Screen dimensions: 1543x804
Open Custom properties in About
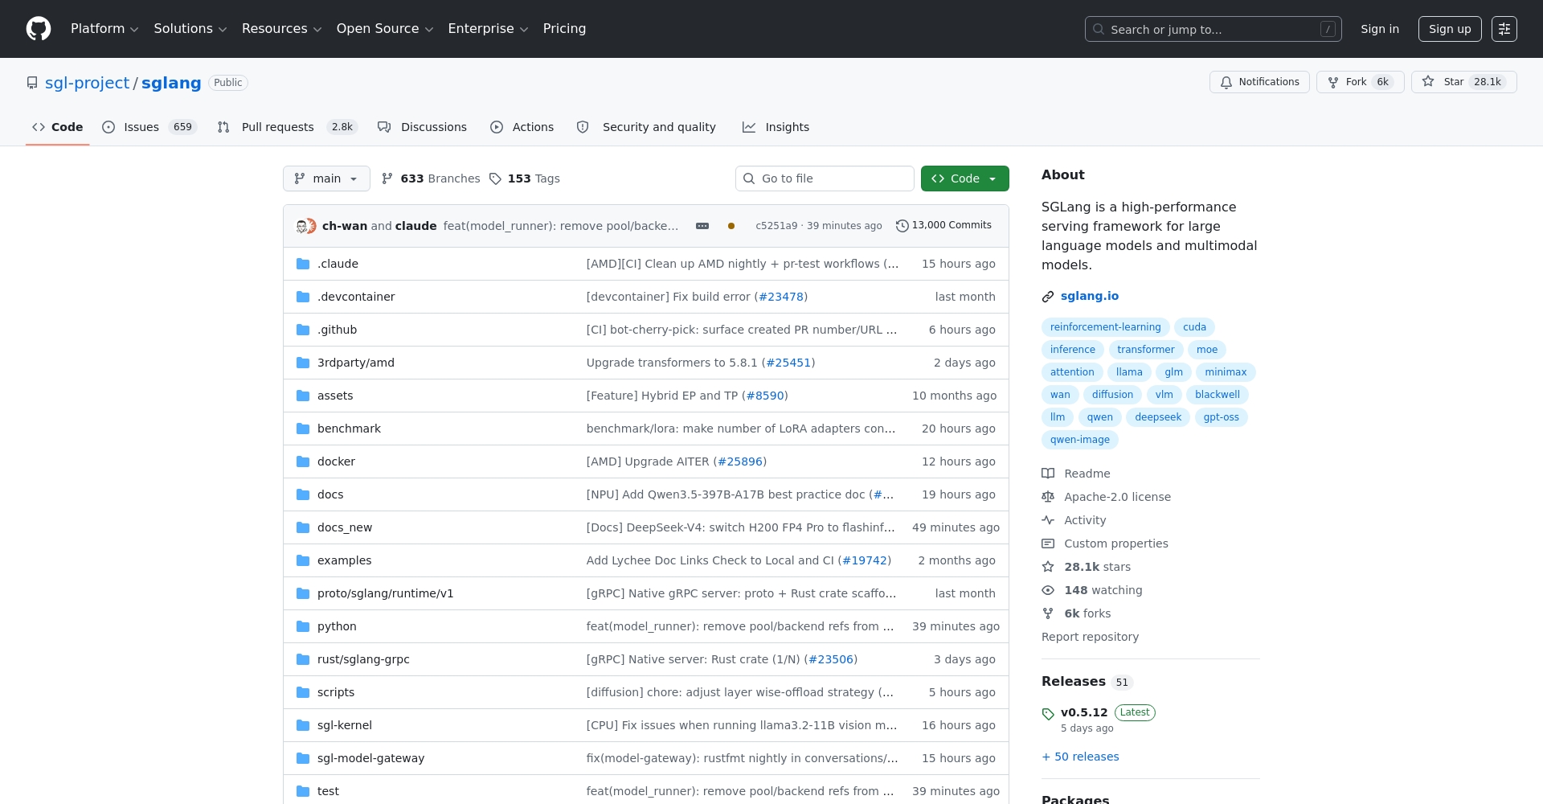[x=1105, y=544]
